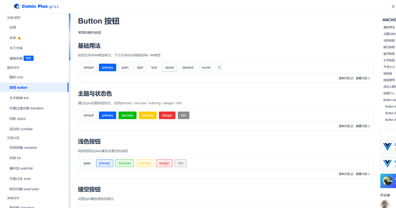
Task: Click the solid red danger button
Action: [167, 116]
